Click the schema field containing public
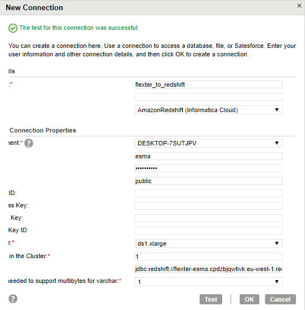 coord(209,181)
